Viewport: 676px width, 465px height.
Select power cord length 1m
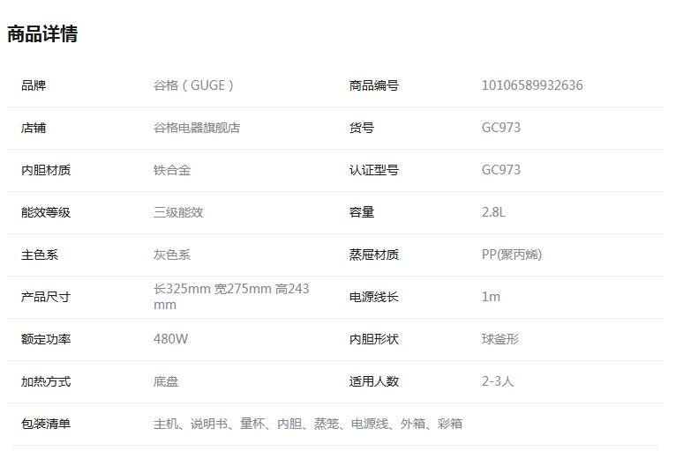pos(491,297)
